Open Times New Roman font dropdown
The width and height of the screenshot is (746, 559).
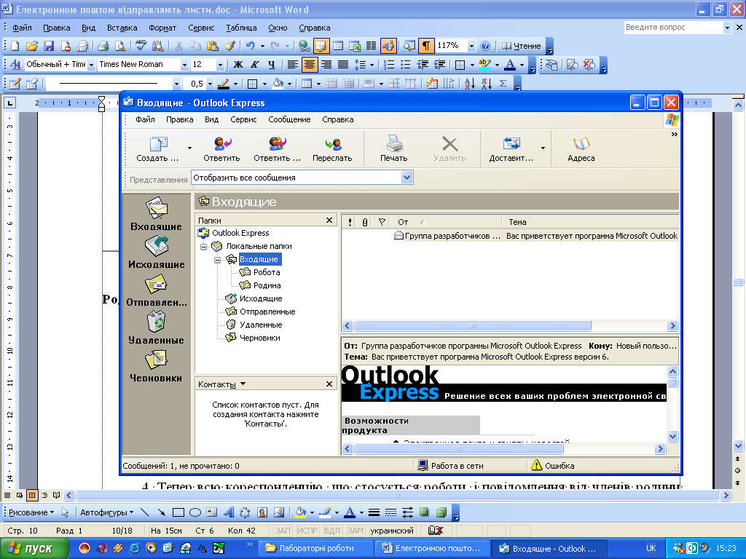pyautogui.click(x=184, y=65)
